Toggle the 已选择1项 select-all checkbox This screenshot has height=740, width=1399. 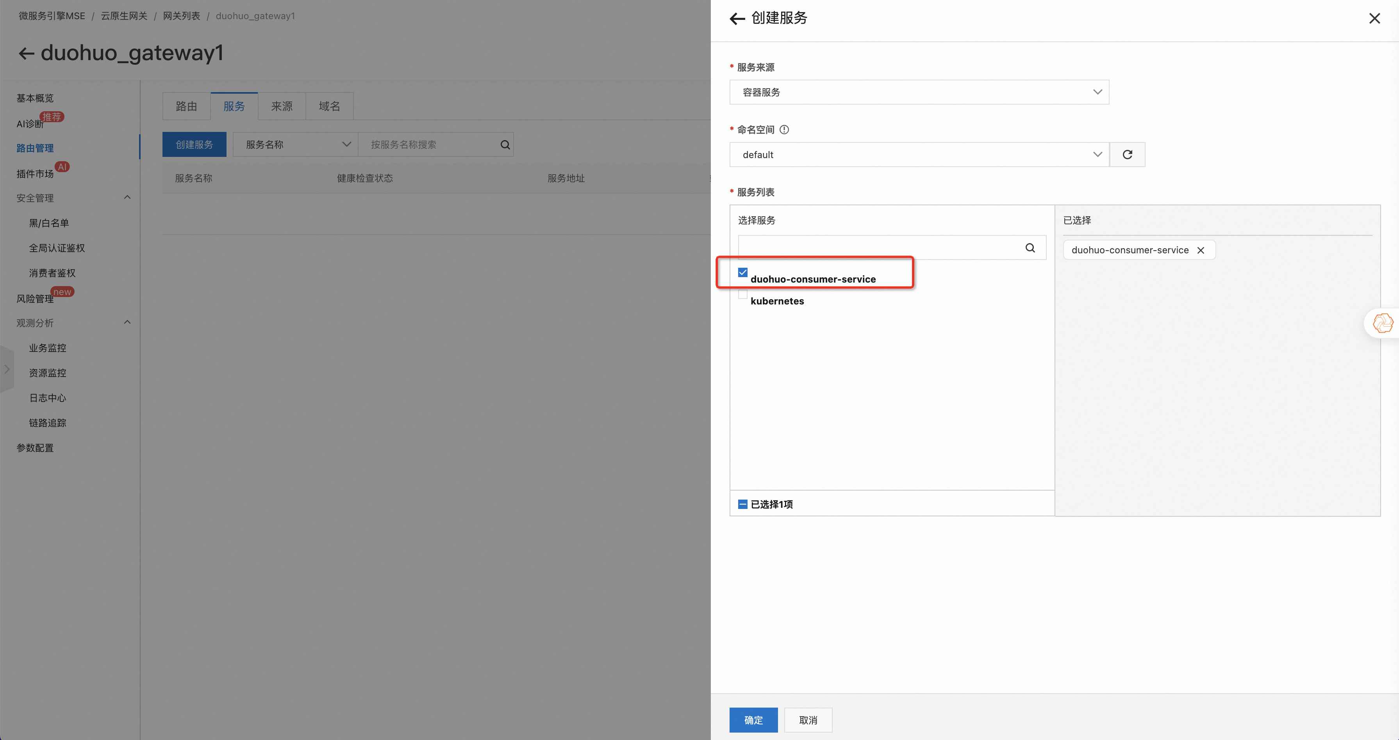(743, 505)
